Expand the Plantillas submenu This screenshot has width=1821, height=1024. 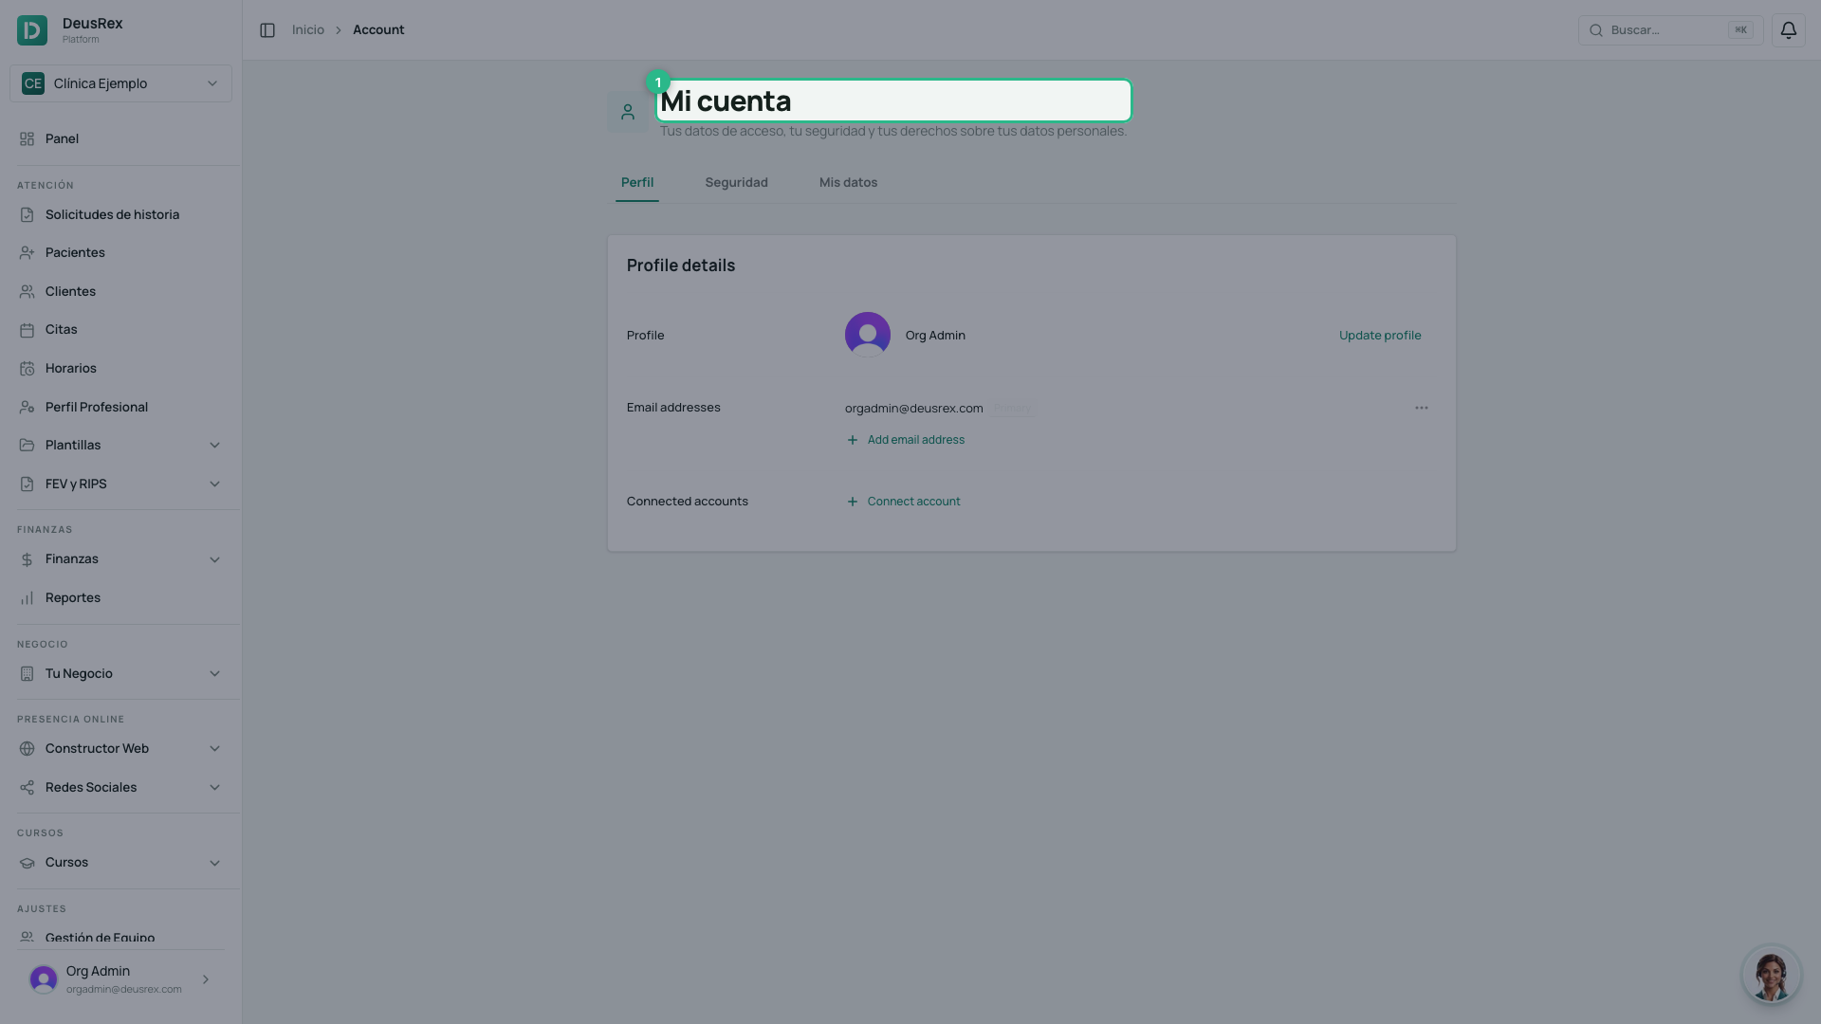click(x=214, y=446)
